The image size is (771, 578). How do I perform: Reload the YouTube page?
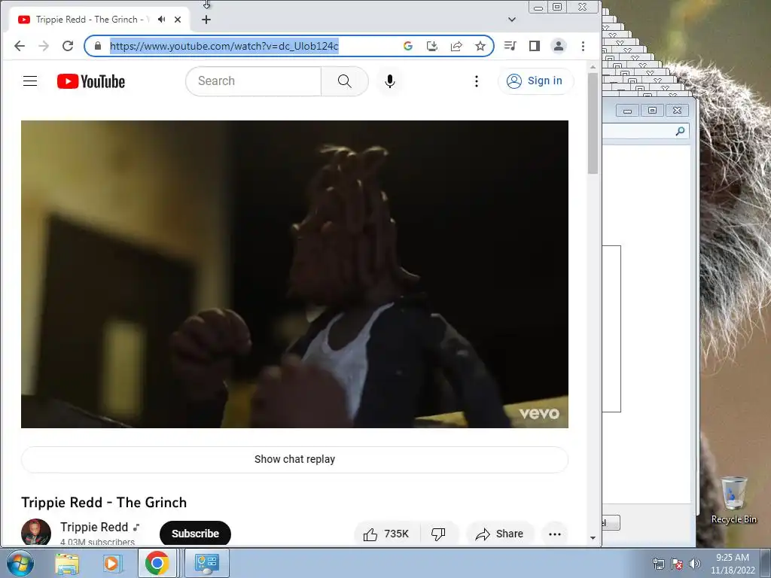pyautogui.click(x=68, y=46)
